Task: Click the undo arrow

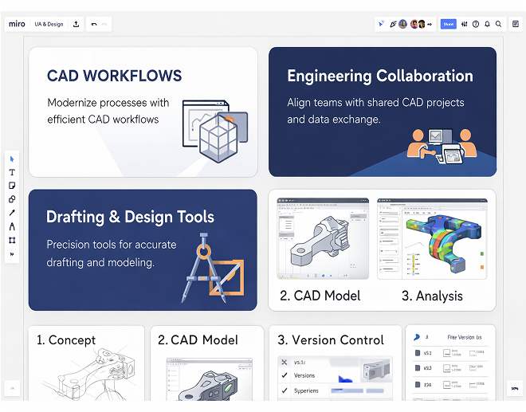Action: [x=94, y=24]
